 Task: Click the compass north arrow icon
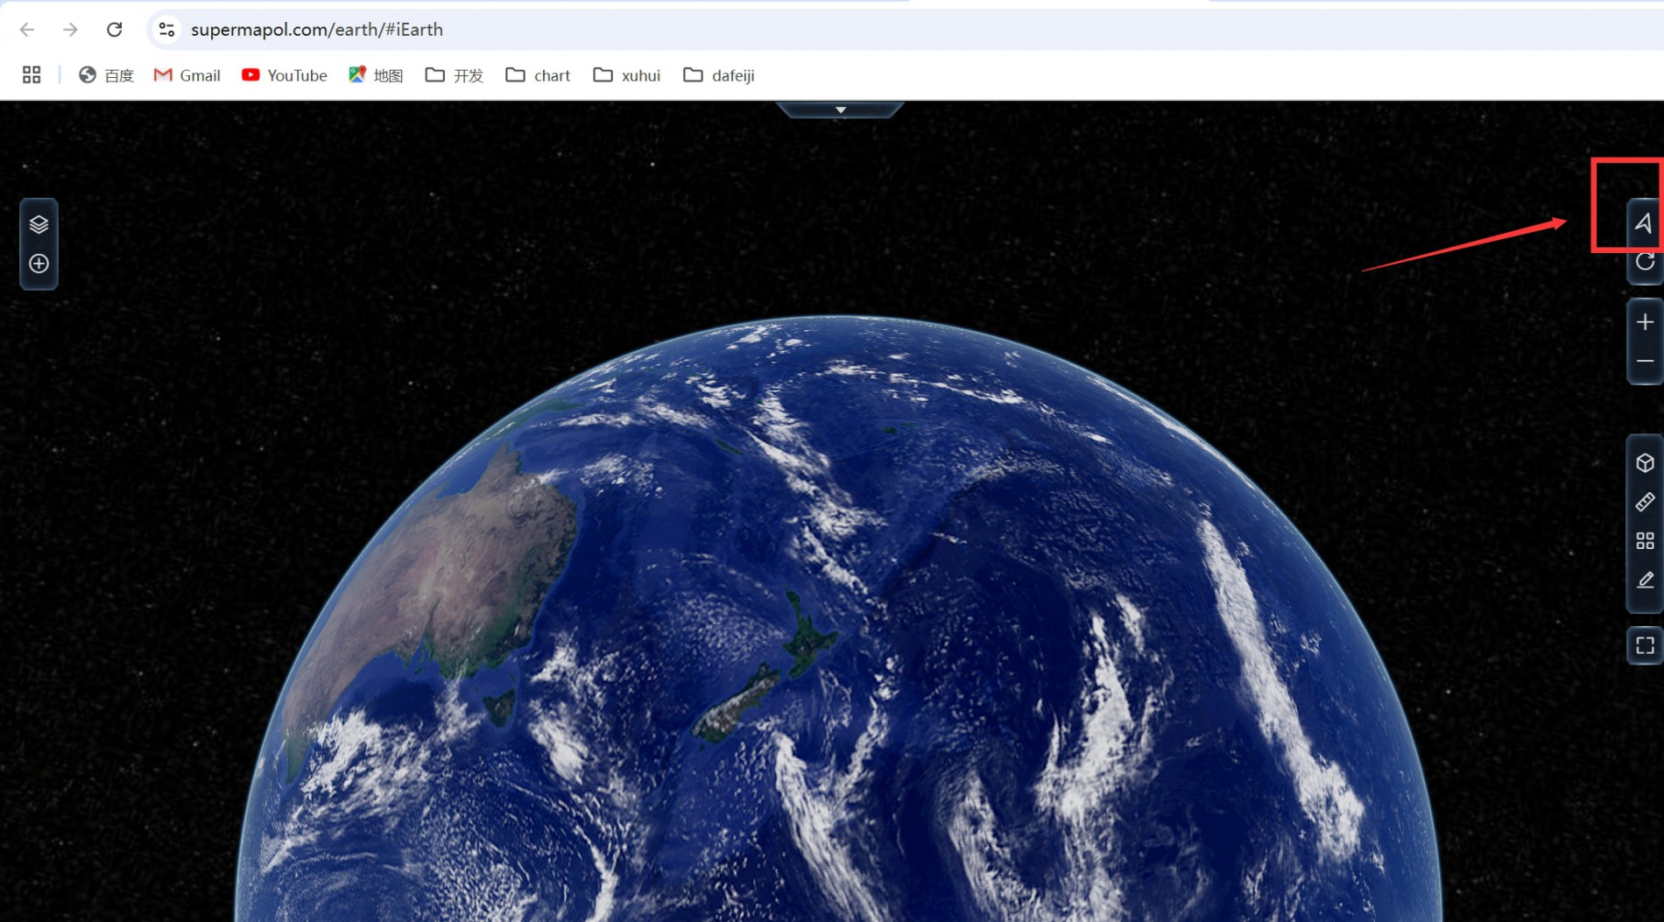[x=1644, y=223]
